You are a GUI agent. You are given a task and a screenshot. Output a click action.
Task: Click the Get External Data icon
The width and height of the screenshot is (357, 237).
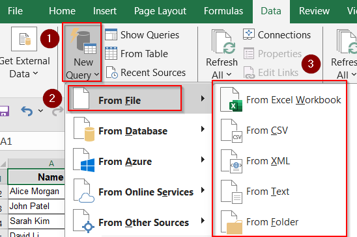point(24,39)
